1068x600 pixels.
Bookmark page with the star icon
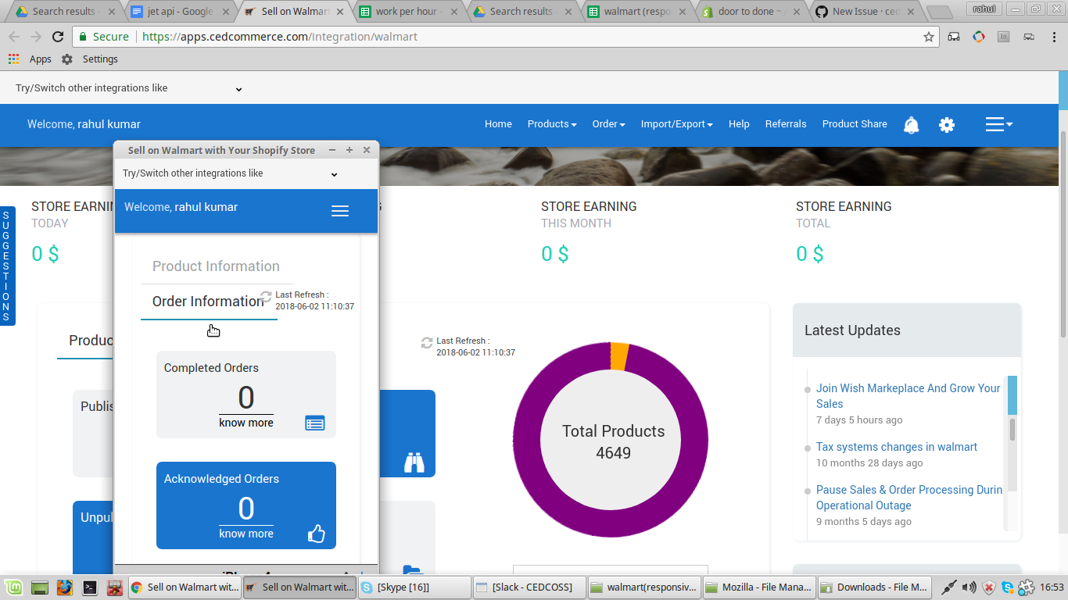click(929, 37)
